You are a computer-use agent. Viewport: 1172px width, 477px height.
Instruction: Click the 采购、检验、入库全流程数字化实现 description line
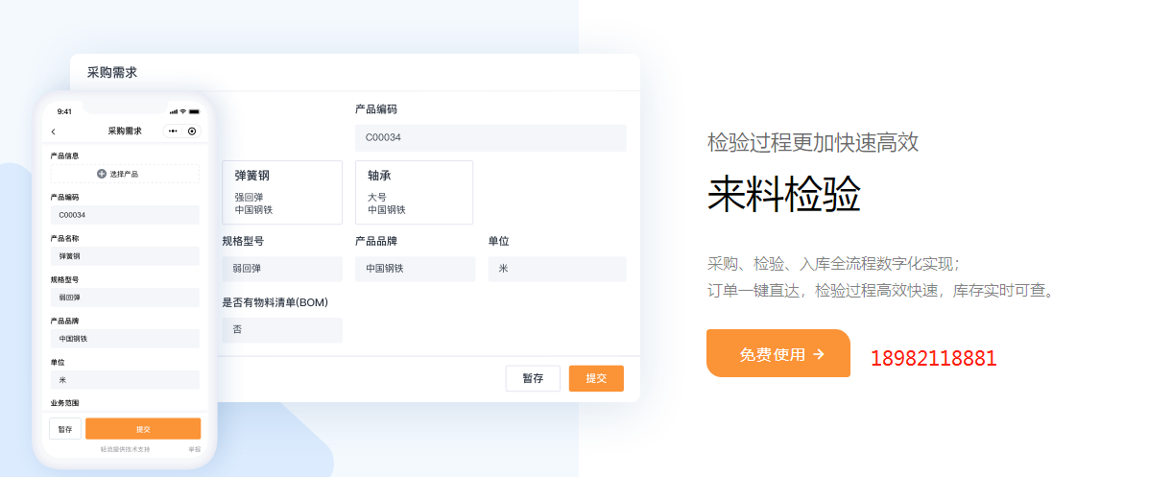point(834,263)
